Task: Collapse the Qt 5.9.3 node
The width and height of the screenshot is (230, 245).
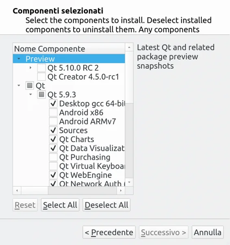Action: click(31, 94)
